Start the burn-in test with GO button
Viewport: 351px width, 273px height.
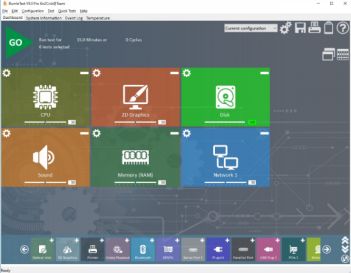pos(19,42)
